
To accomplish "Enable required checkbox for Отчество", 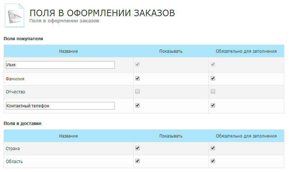I will tap(213, 92).
